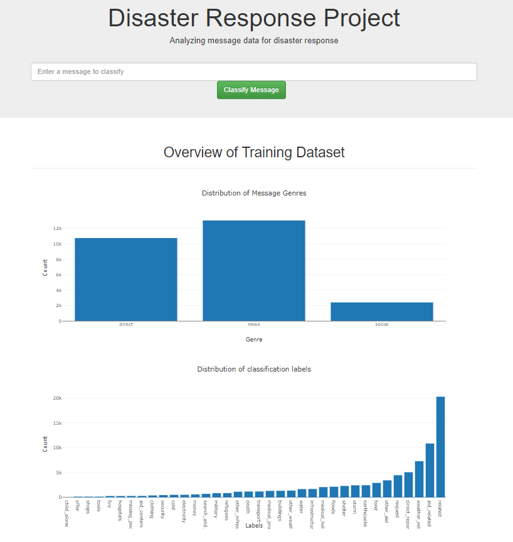513x542 pixels.
Task: Click the 'direct' x-axis tick label
Action: [x=126, y=324]
